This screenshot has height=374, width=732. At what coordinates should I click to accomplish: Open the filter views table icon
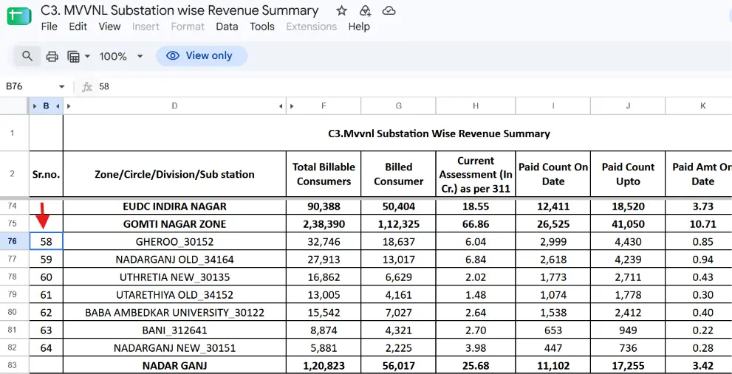point(74,56)
